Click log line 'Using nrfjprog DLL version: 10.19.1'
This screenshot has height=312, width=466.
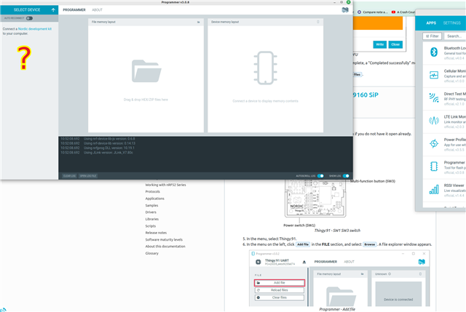coord(108,148)
